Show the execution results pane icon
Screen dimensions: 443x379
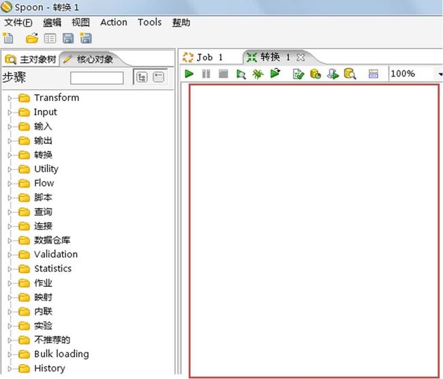coord(373,74)
